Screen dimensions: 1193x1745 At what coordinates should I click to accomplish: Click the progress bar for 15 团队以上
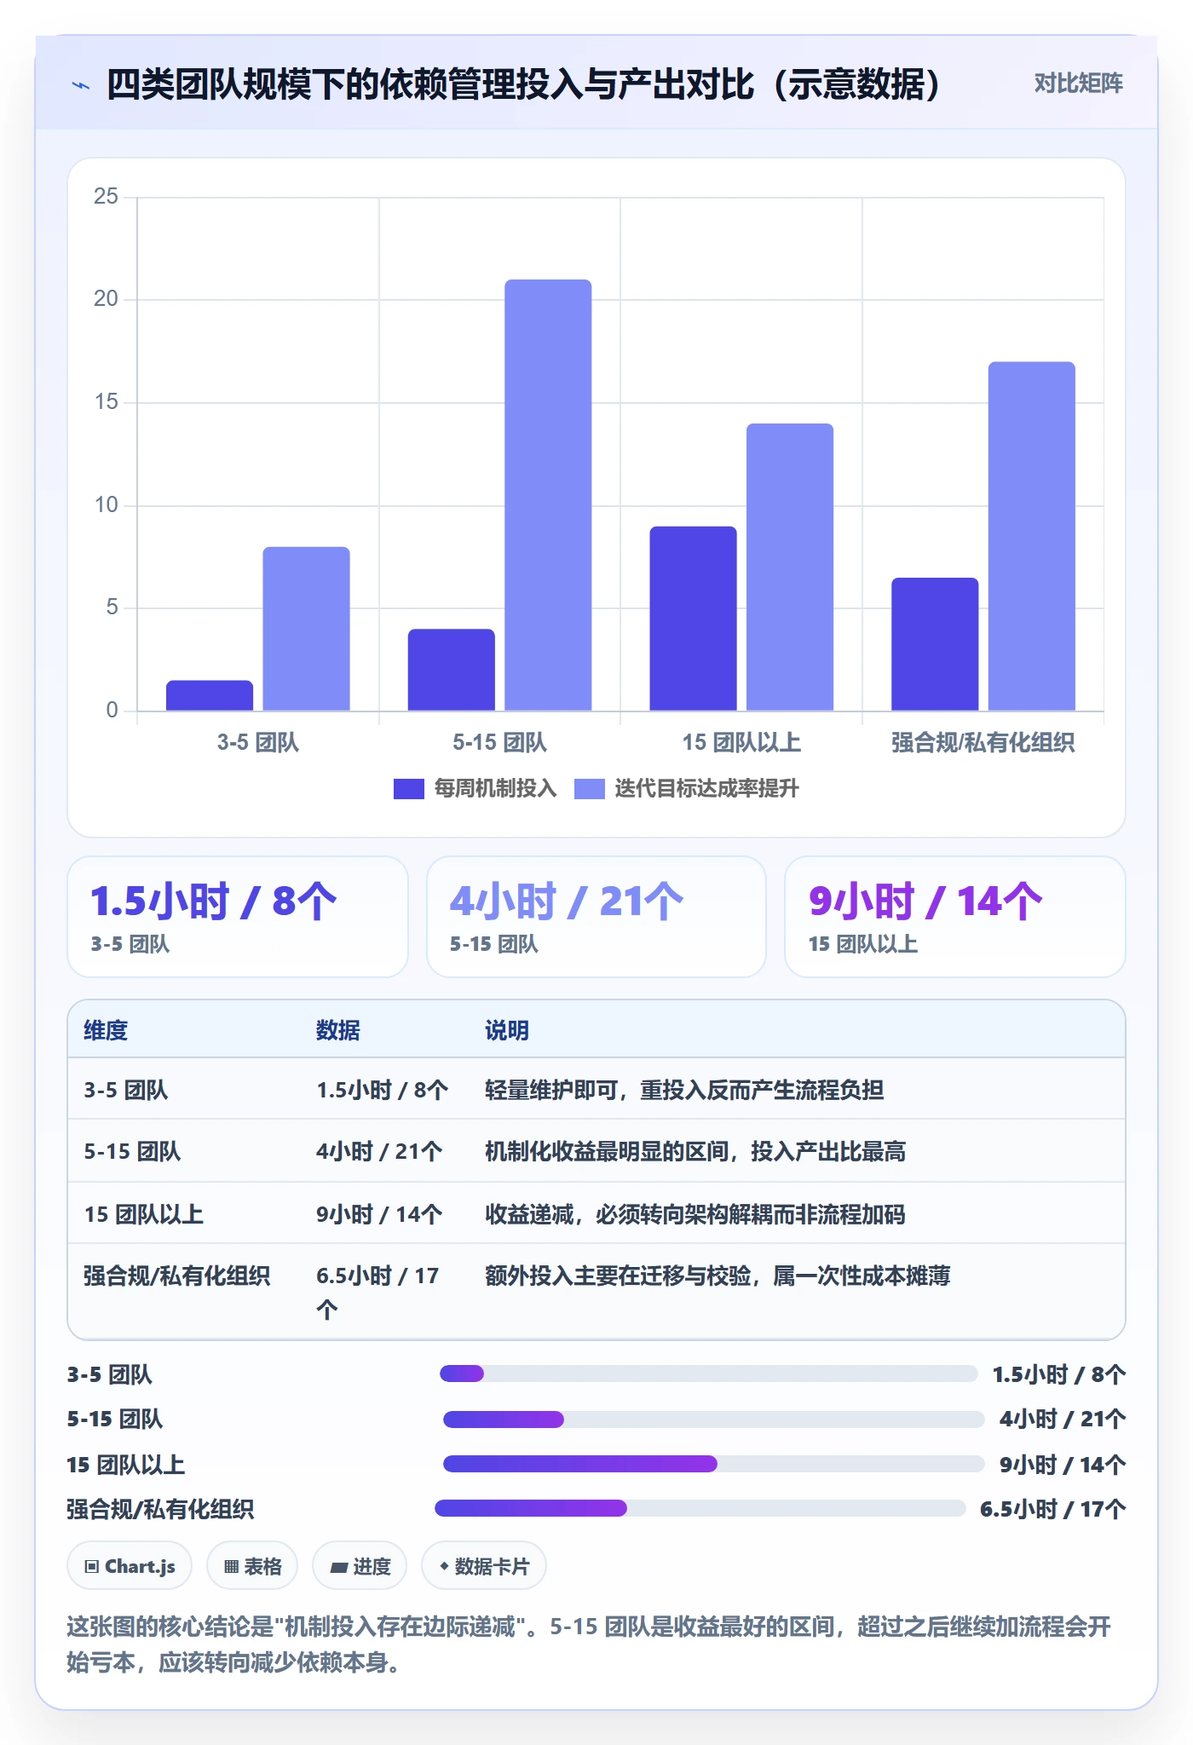click(x=713, y=1464)
